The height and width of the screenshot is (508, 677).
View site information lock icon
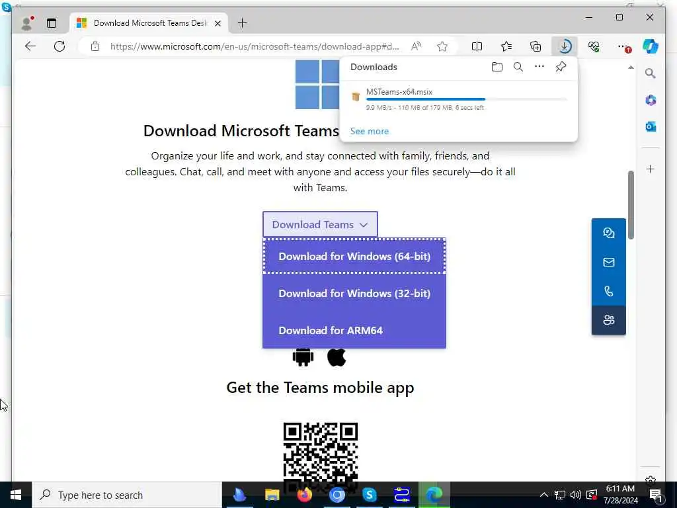[x=95, y=46]
